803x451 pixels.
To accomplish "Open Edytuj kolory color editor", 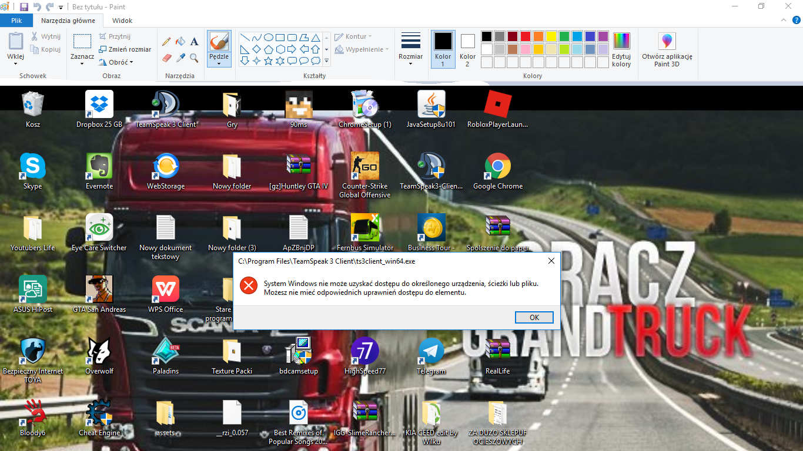I will pyautogui.click(x=621, y=50).
